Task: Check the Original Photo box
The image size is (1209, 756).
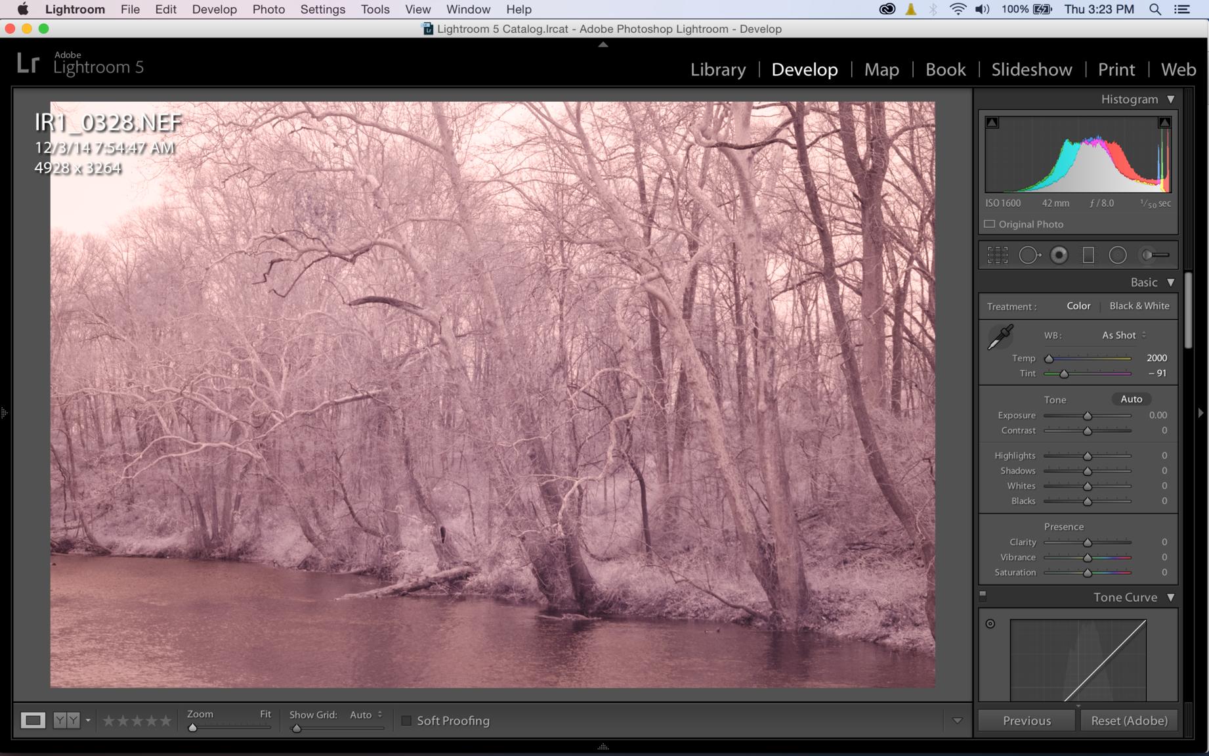Action: click(990, 224)
